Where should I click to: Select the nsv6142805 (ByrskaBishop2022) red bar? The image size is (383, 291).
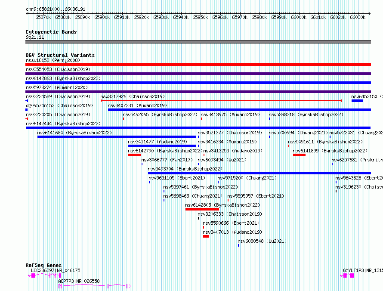202,209
